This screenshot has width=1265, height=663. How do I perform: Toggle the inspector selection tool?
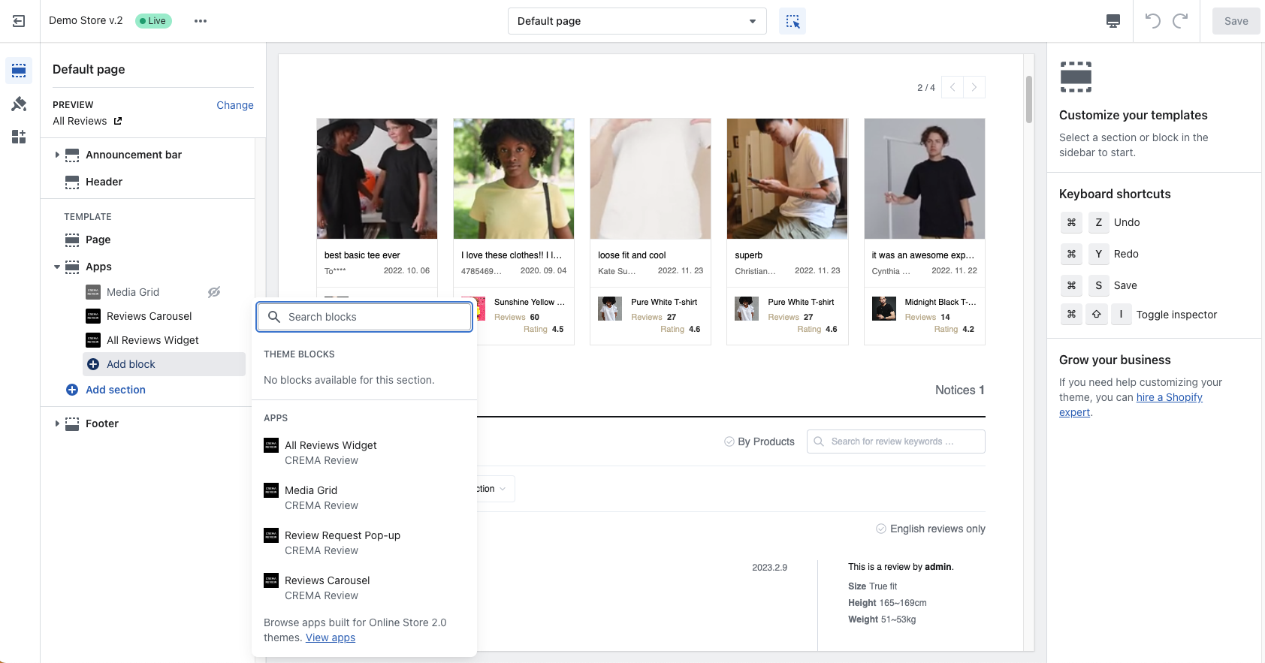coord(793,21)
